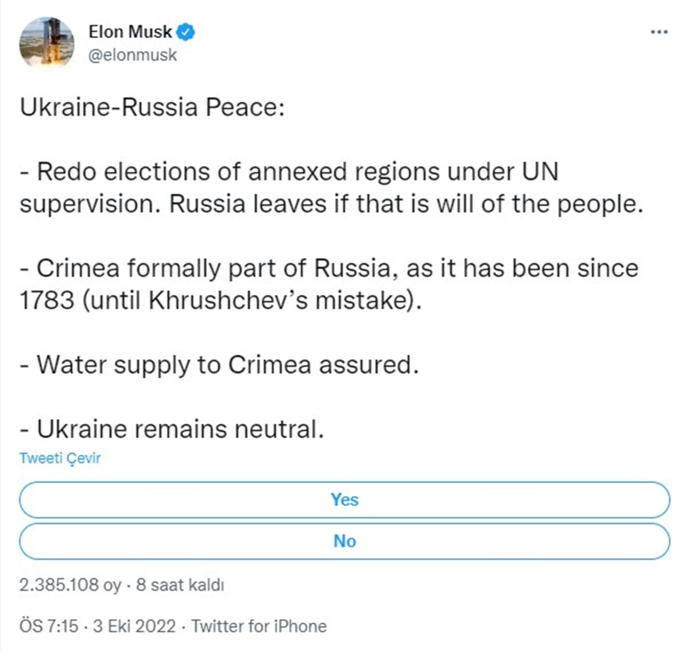Click the "2.385.108 oy" vote count
Screen dimensions: 689x652
click(x=69, y=585)
